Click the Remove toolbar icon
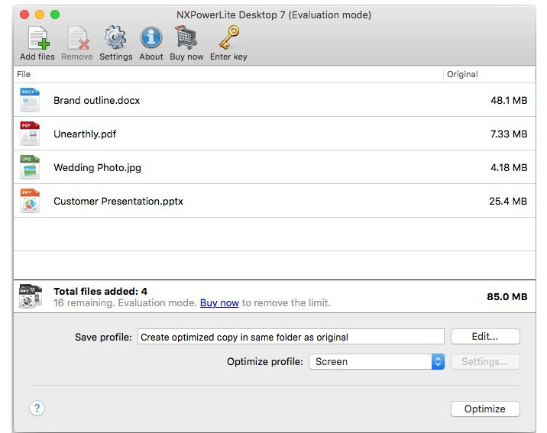The image size is (547, 433). coord(78,38)
